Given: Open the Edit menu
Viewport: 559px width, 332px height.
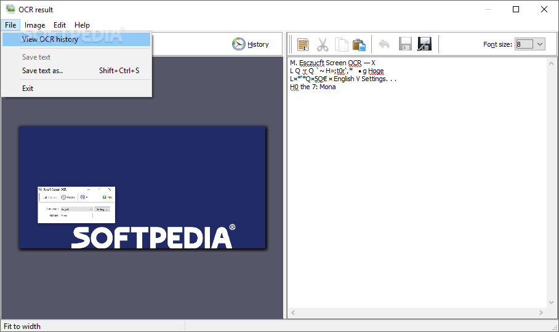Looking at the screenshot, I should pos(60,25).
